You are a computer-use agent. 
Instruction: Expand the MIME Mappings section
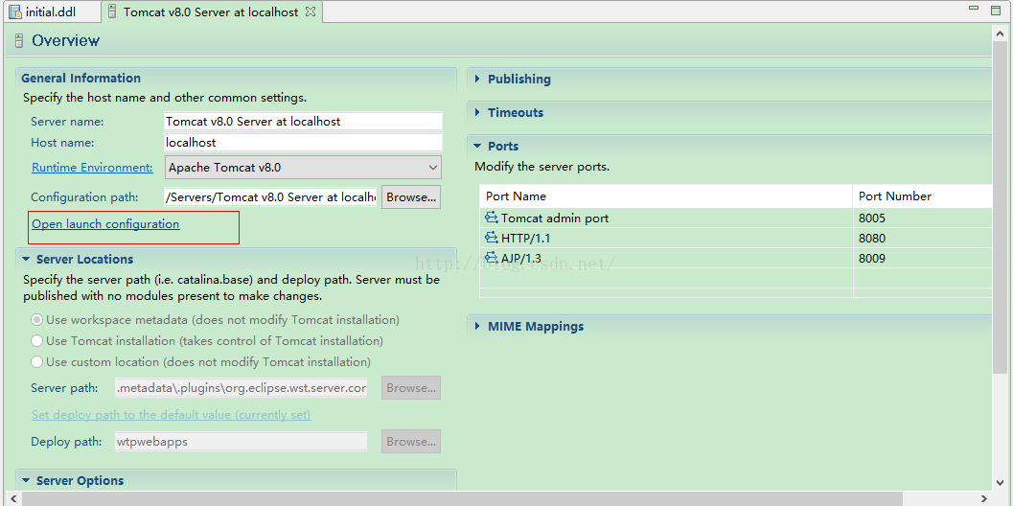click(x=477, y=327)
